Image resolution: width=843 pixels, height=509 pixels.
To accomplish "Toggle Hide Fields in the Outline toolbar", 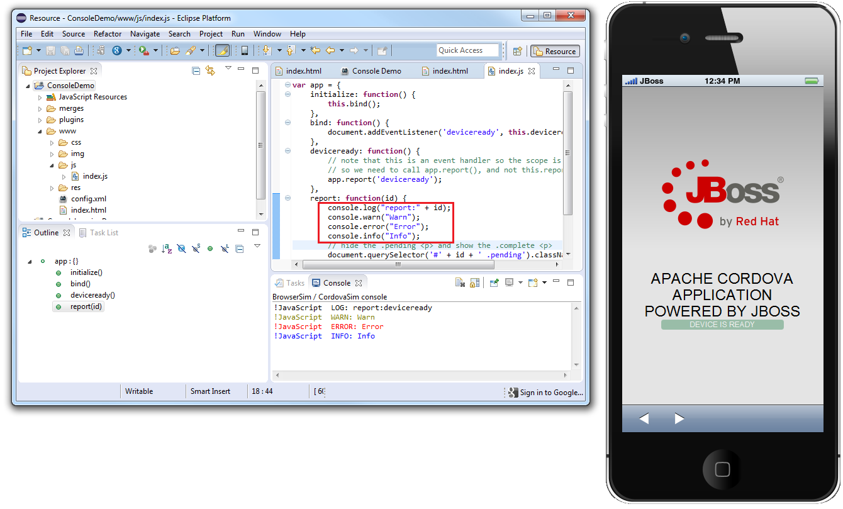I will click(181, 249).
